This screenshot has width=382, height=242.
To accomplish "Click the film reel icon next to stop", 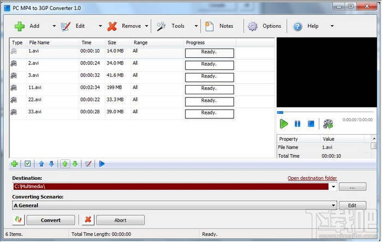I will click(x=328, y=124).
